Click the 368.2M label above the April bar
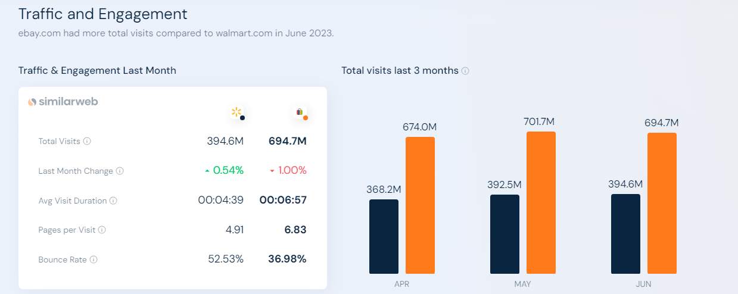The width and height of the screenshot is (738, 294). (384, 189)
